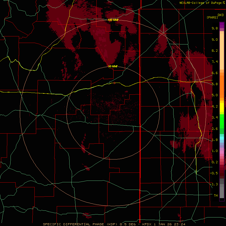Image resolution: width=226 pixels, height=226 pixels.
Task: Pick the orange segment of the color bar
Action: [222, 87]
